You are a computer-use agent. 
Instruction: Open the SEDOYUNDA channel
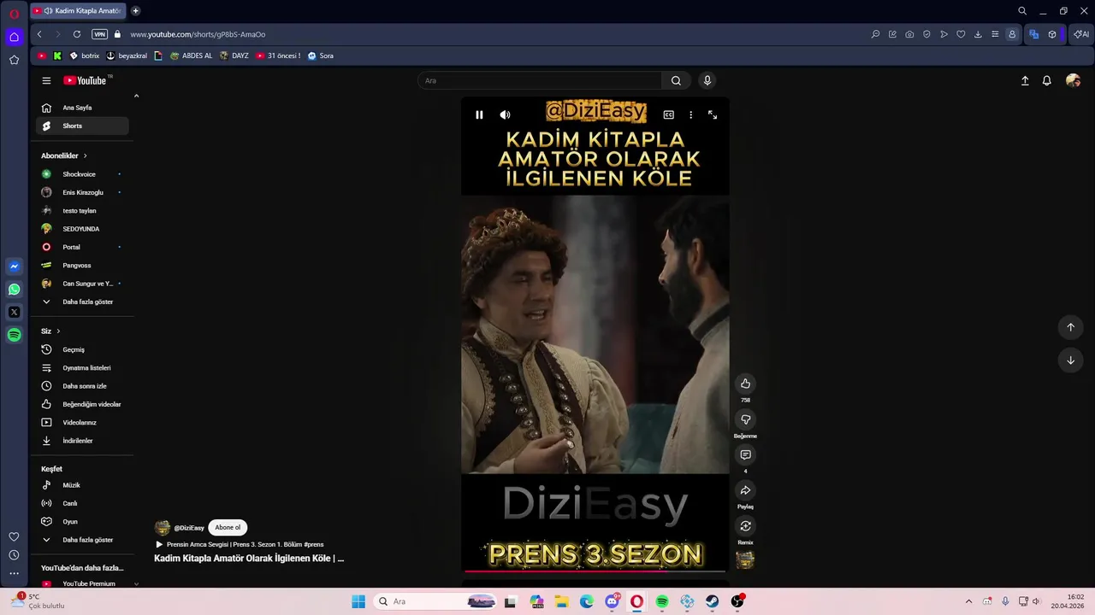[x=82, y=229]
